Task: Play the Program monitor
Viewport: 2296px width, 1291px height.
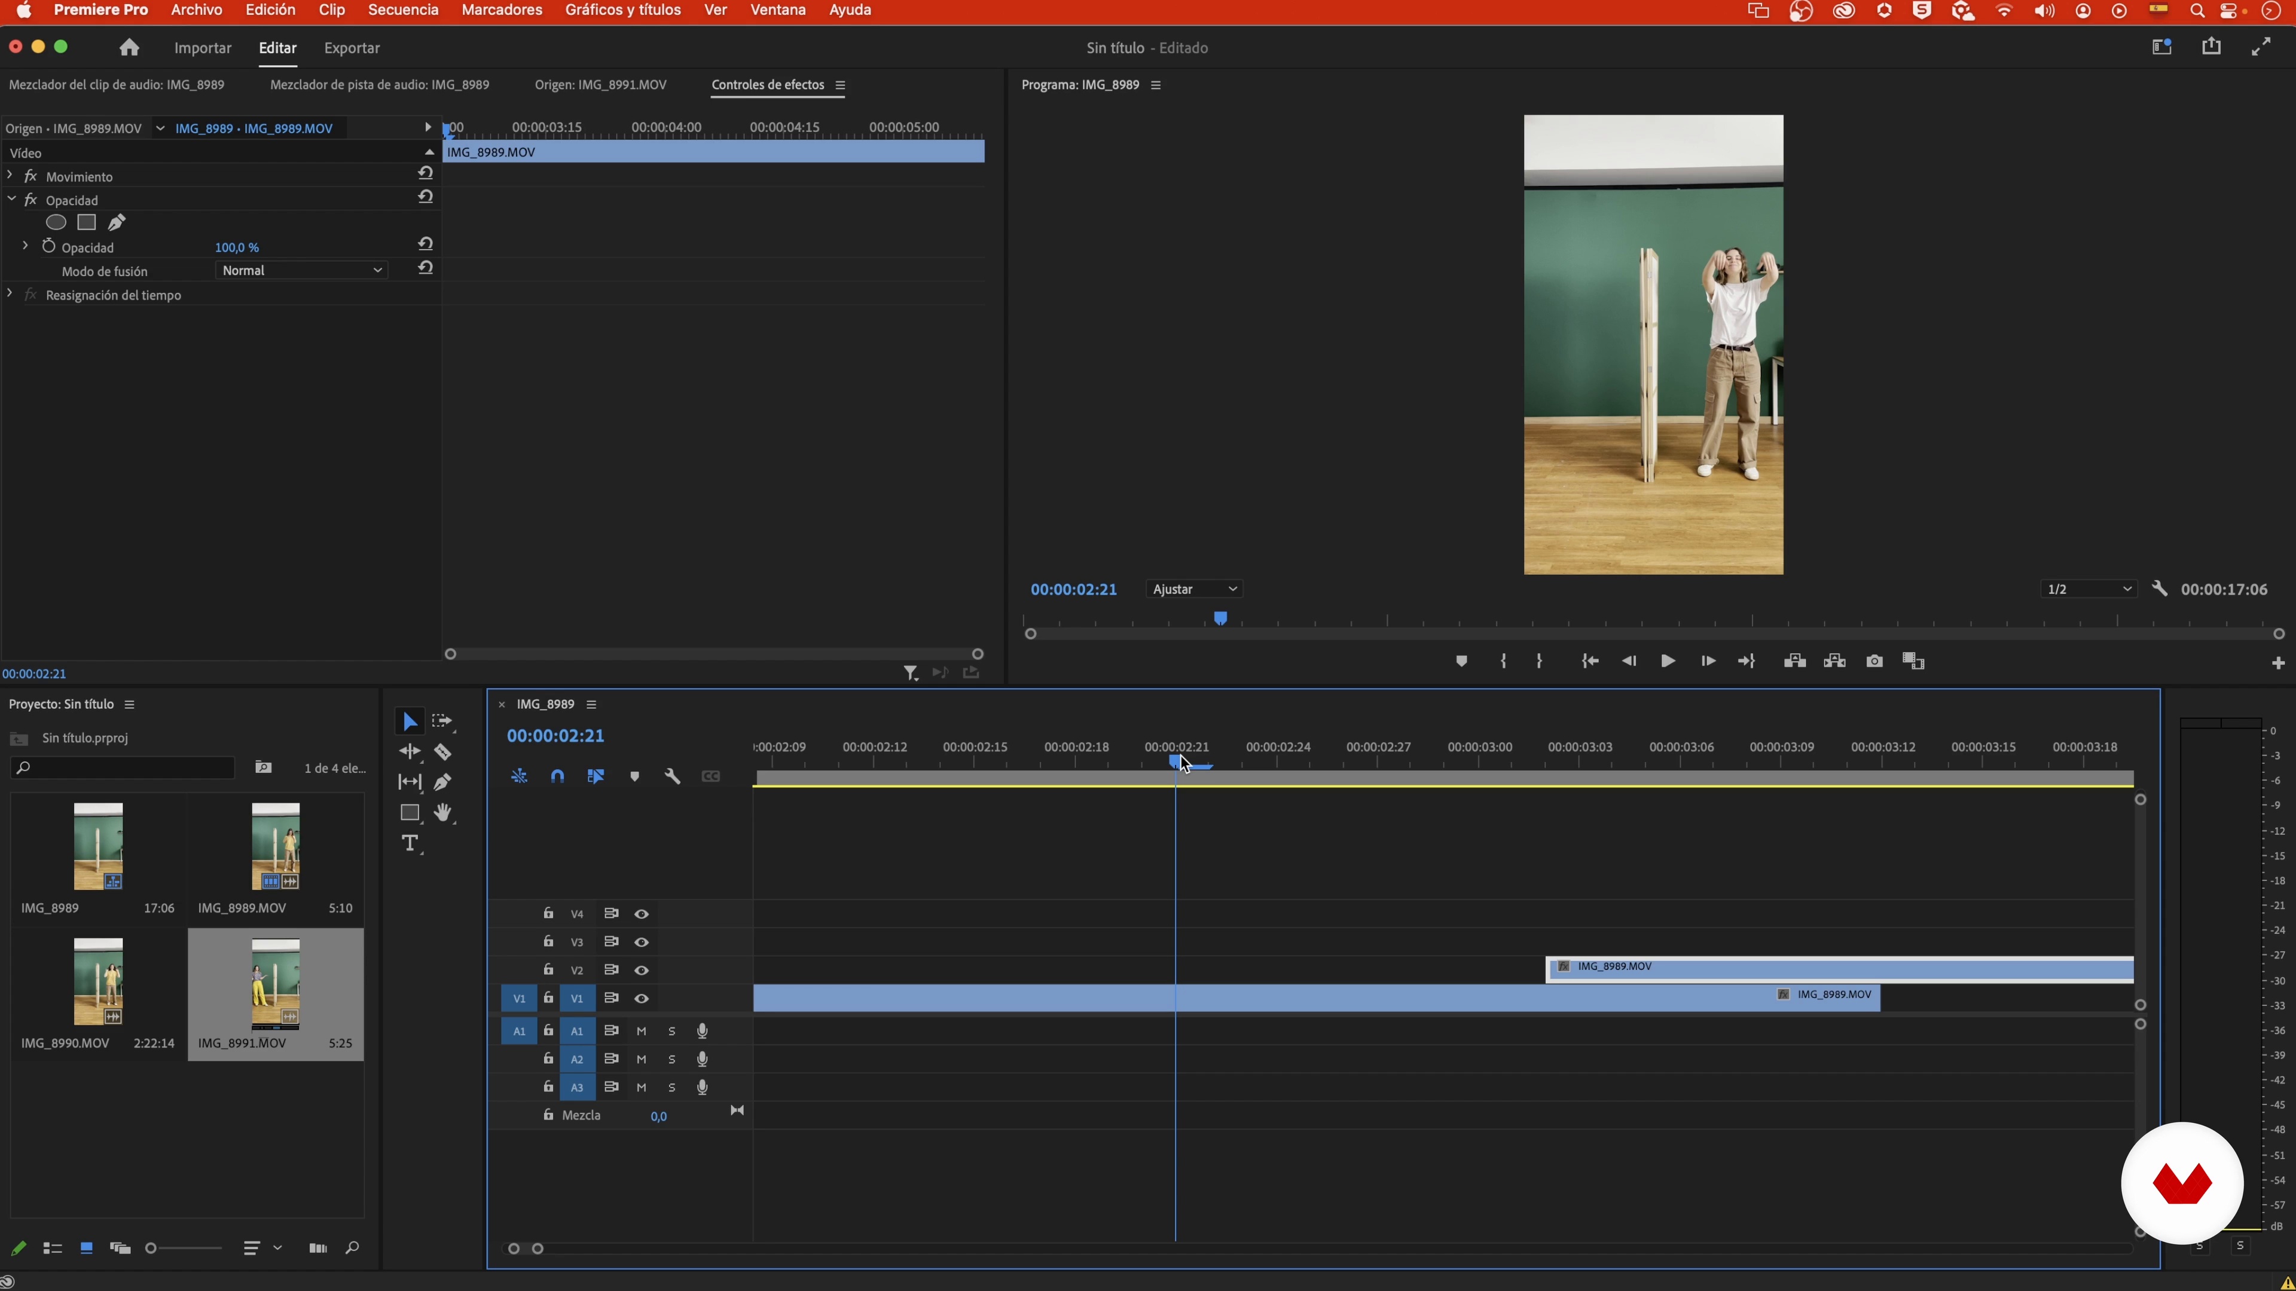Action: coord(1668,661)
